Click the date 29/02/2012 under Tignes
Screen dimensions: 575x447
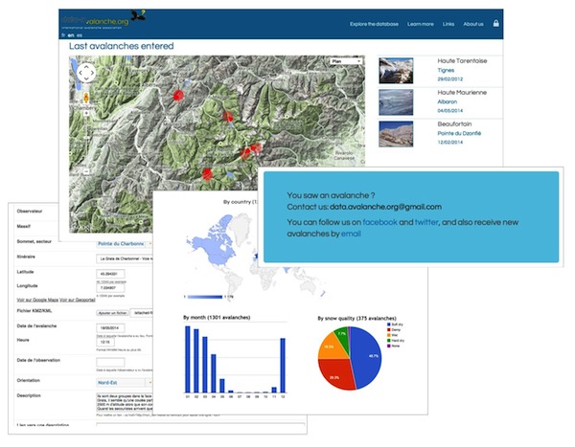pyautogui.click(x=450, y=79)
